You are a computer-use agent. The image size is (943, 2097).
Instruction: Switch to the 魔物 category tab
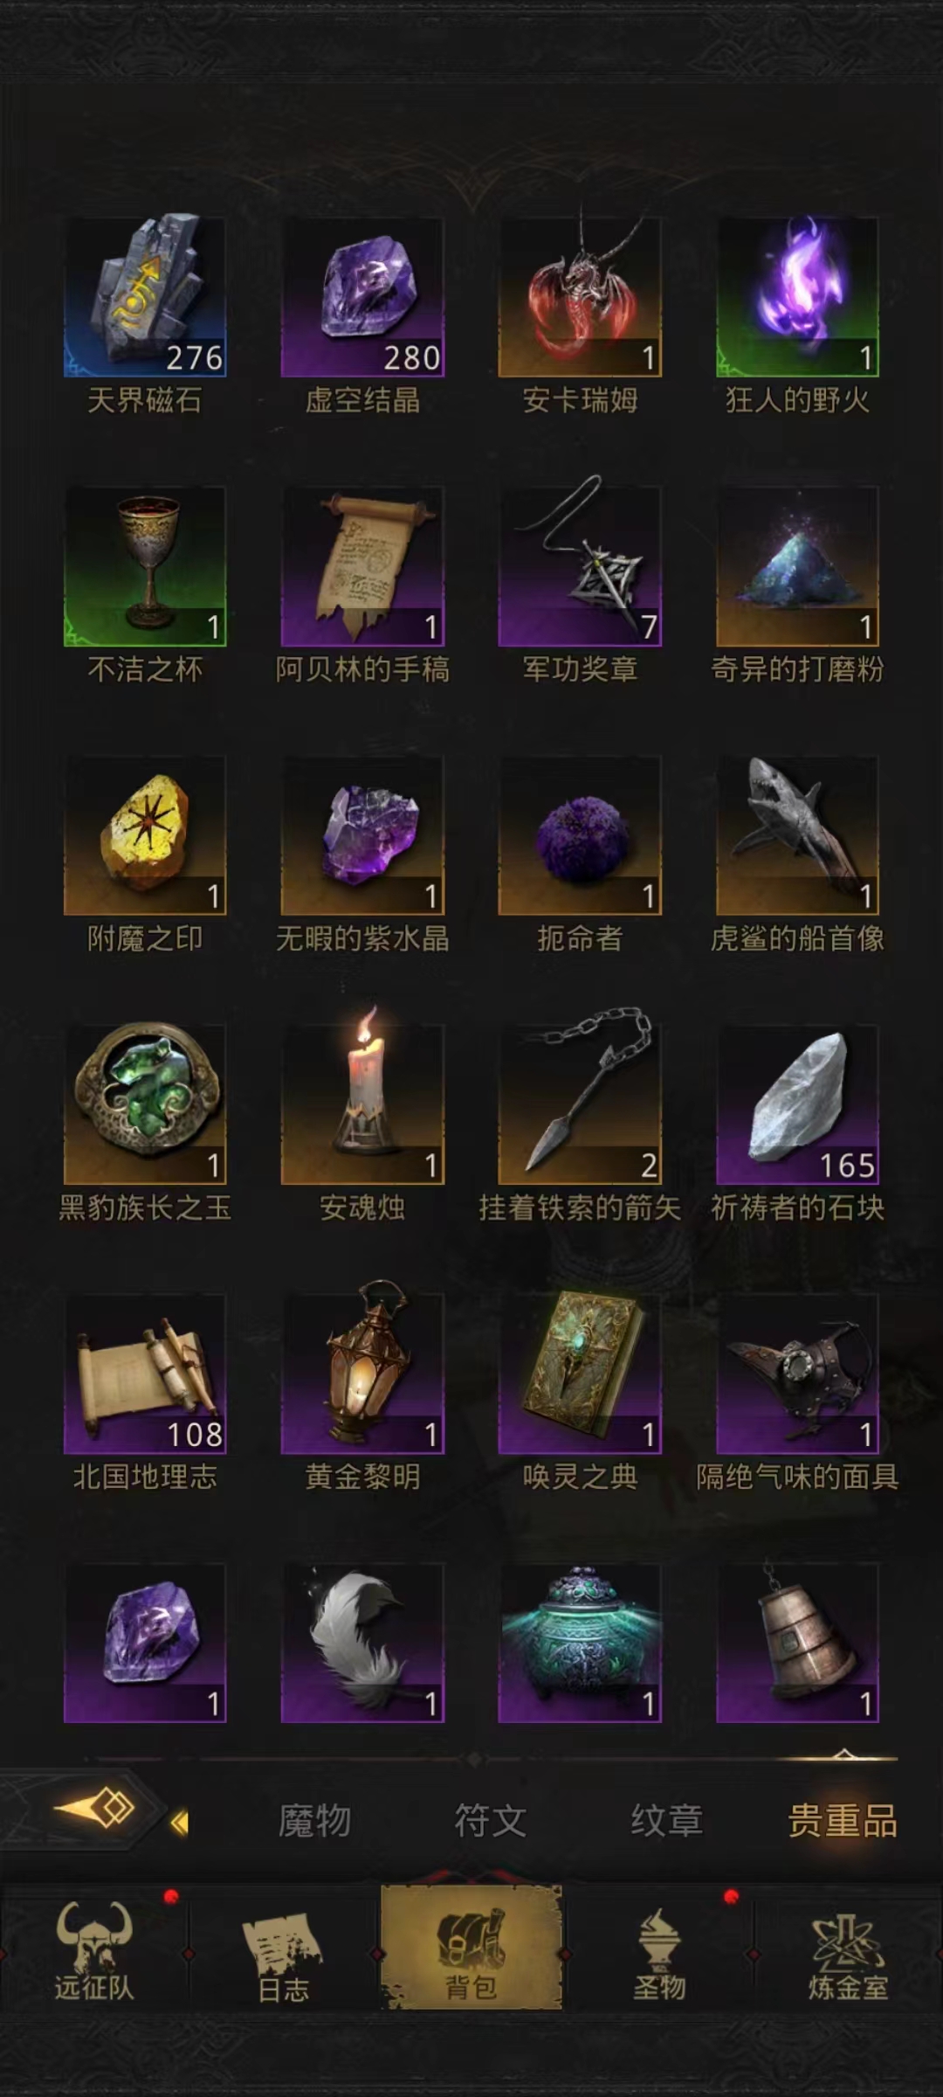coord(314,1822)
